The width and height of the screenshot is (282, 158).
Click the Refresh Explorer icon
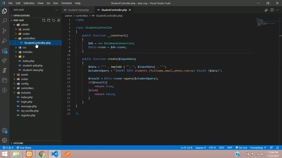pos(54,20)
